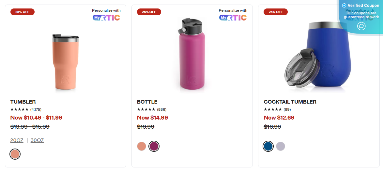Click the 25% OFF badge on Bottle
The height and width of the screenshot is (172, 383).
149,12
